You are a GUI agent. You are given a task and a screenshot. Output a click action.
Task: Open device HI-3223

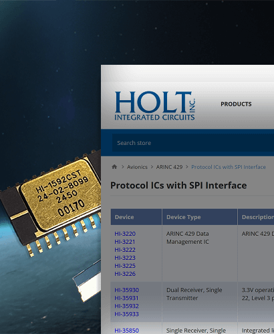click(x=125, y=258)
